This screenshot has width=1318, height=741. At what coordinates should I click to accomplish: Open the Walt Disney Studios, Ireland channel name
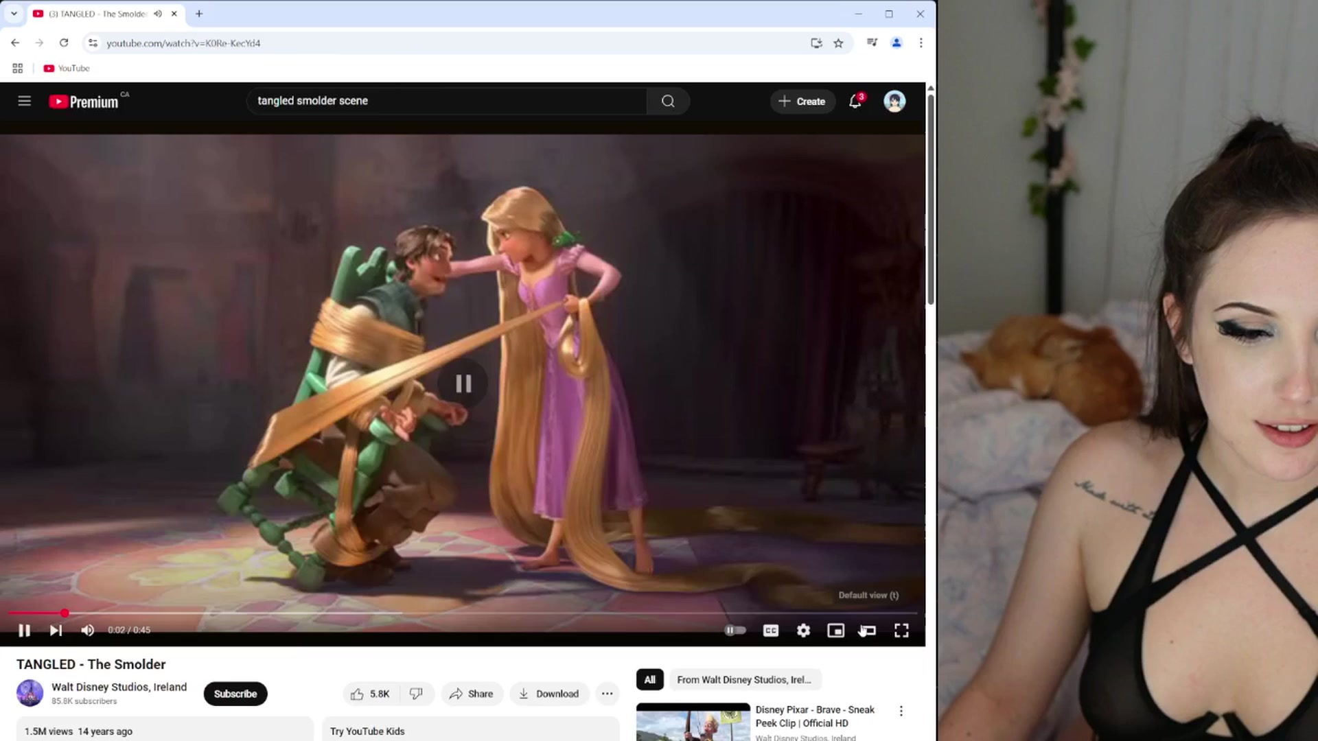click(x=119, y=687)
